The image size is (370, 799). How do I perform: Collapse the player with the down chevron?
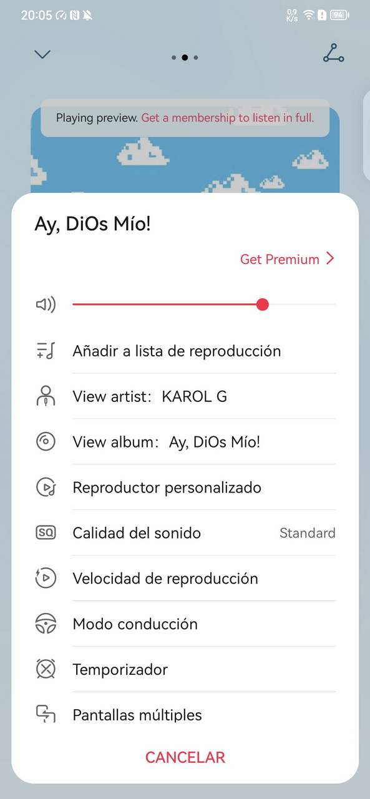[42, 54]
